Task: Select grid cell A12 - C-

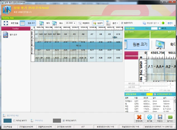Action: point(48,42)
